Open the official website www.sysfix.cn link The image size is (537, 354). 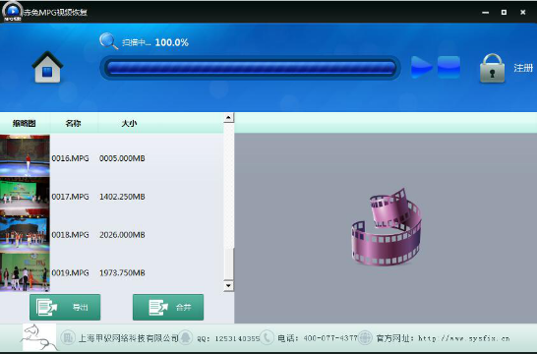point(464,338)
